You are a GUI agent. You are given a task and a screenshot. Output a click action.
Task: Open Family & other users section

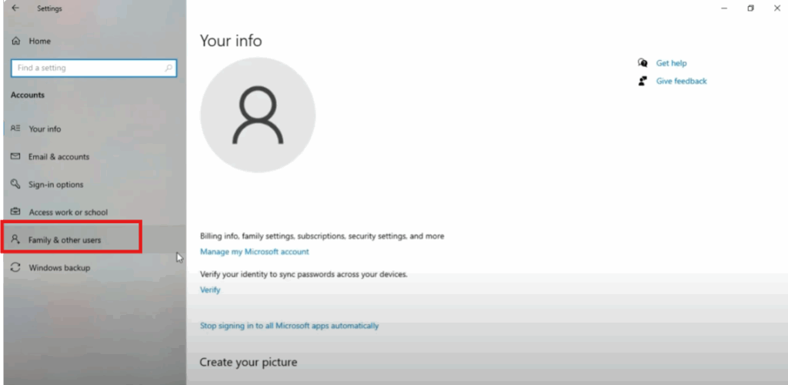point(65,240)
